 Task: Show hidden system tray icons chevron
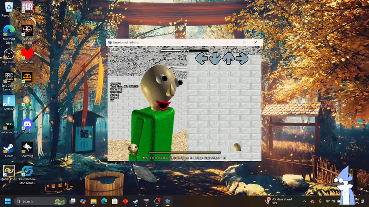(x=305, y=201)
